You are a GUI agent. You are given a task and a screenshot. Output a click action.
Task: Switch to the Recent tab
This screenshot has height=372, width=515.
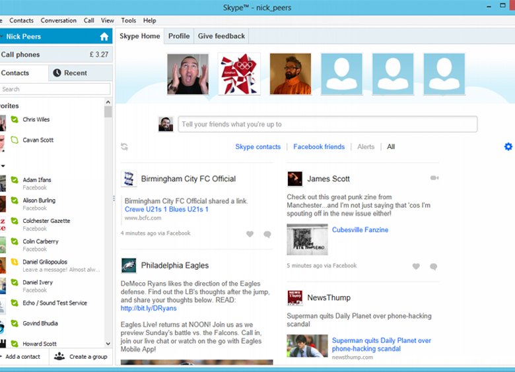(75, 73)
